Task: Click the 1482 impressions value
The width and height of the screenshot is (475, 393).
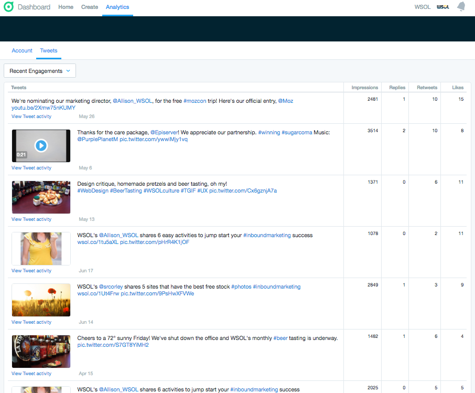Action: (373, 336)
